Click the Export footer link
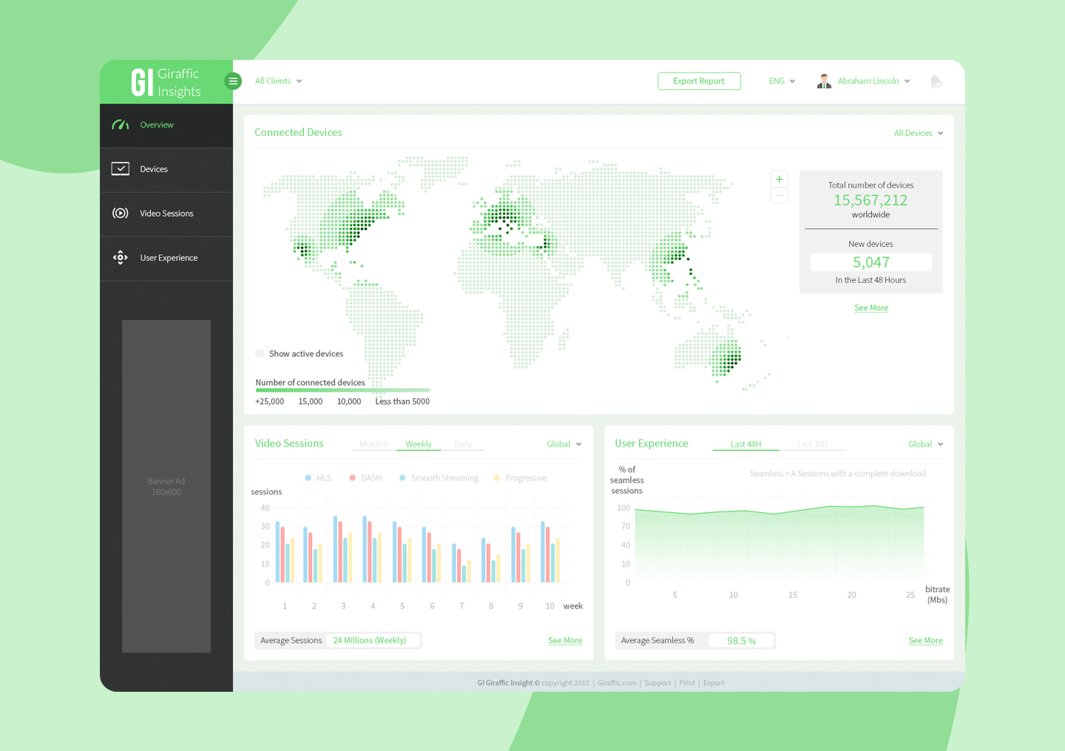This screenshot has width=1065, height=751. (714, 683)
